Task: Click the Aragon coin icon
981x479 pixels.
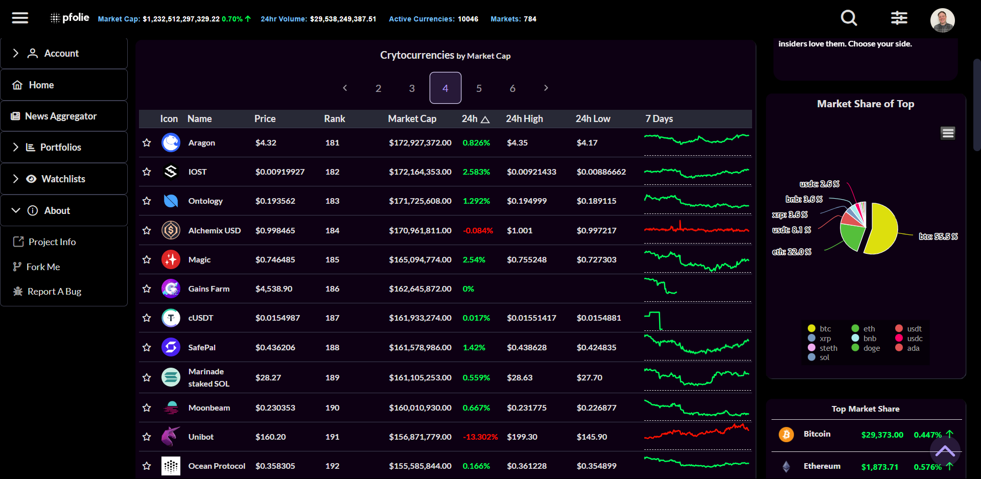Action: pyautogui.click(x=171, y=142)
